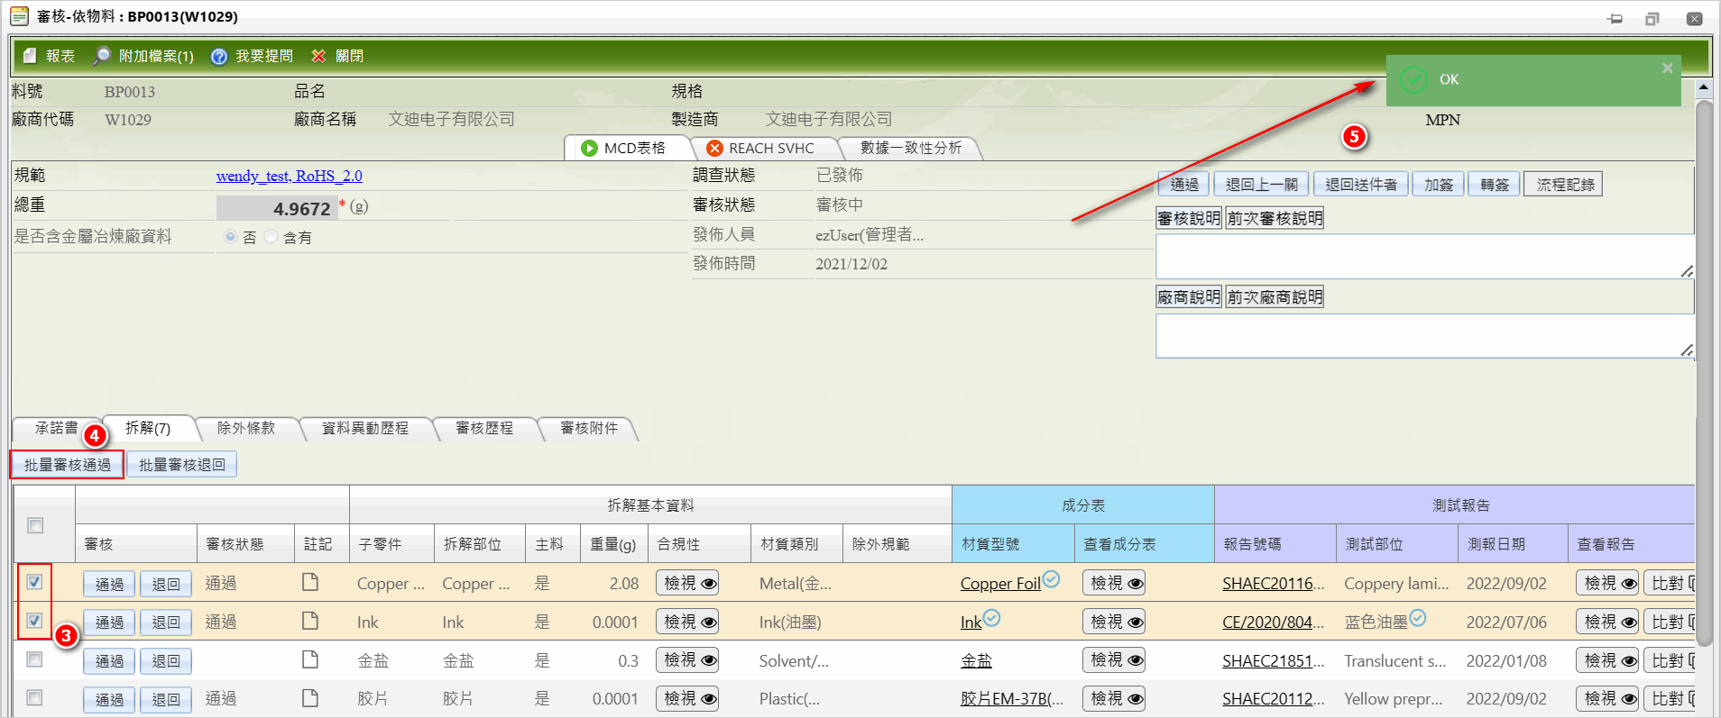Click 退回送件者 button

[1360, 185]
